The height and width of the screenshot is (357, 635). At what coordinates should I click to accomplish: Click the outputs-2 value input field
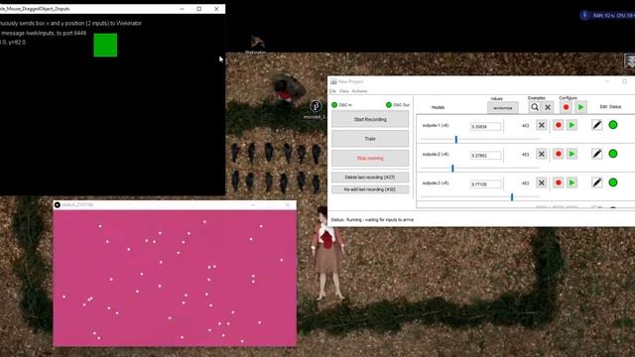point(485,156)
